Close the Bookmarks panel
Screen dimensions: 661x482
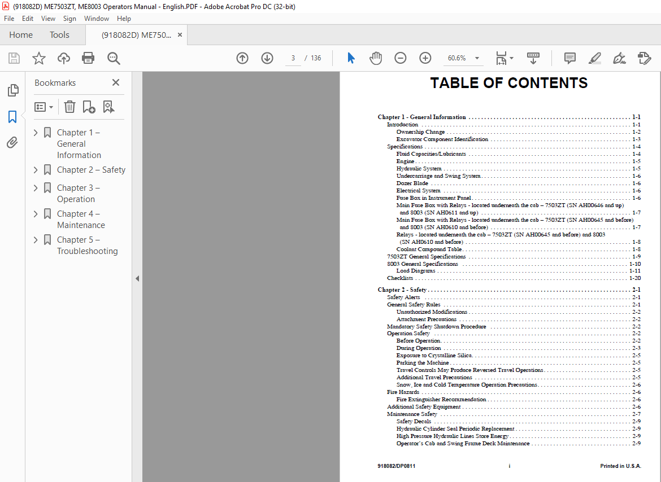(116, 82)
